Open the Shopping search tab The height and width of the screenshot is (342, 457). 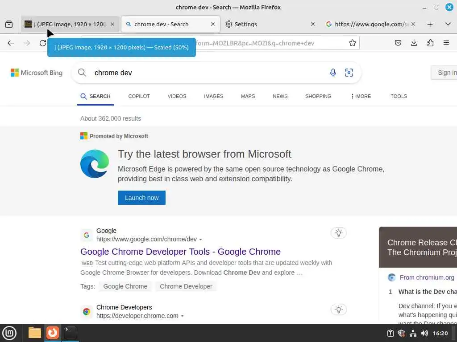[x=318, y=96]
